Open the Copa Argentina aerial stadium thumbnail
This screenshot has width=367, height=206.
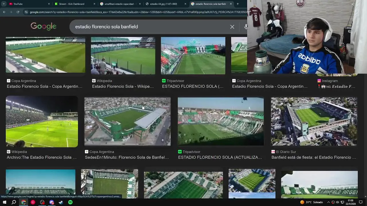pyautogui.click(x=127, y=122)
